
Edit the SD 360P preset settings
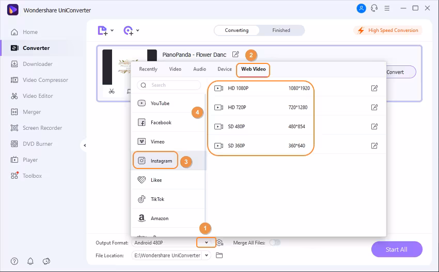pyautogui.click(x=374, y=145)
